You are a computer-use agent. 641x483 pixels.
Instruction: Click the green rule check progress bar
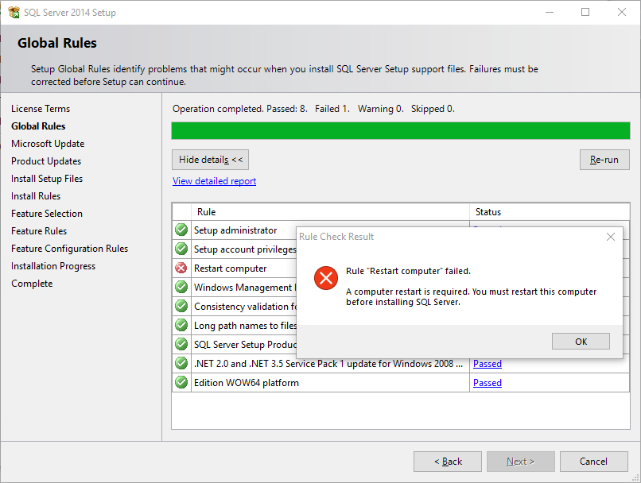pos(401,130)
